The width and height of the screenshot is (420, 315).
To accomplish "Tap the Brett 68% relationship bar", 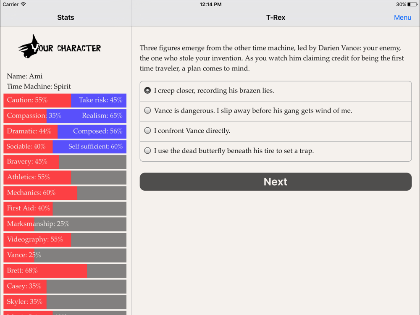I will coord(65,271).
